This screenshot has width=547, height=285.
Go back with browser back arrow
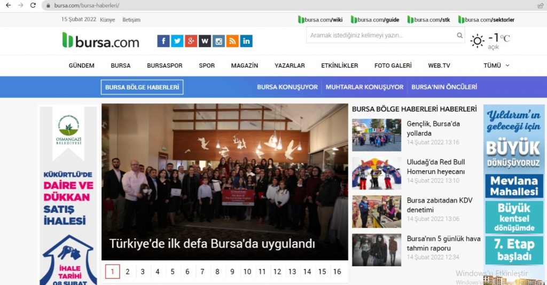pyautogui.click(x=9, y=5)
